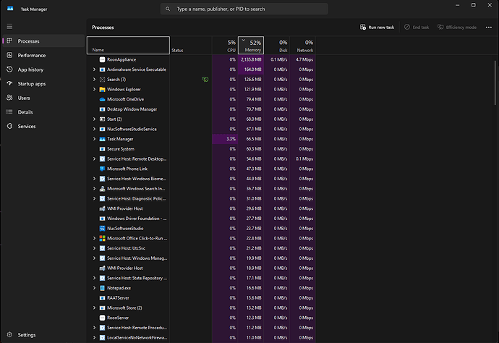Viewport: 499px width, 343px height.
Task: Toggle the hamburger navigation menu
Action: pyautogui.click(x=9, y=27)
